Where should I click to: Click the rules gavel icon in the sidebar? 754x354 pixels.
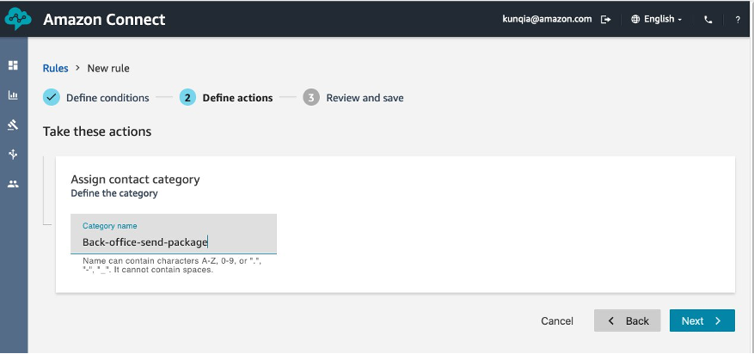(13, 125)
